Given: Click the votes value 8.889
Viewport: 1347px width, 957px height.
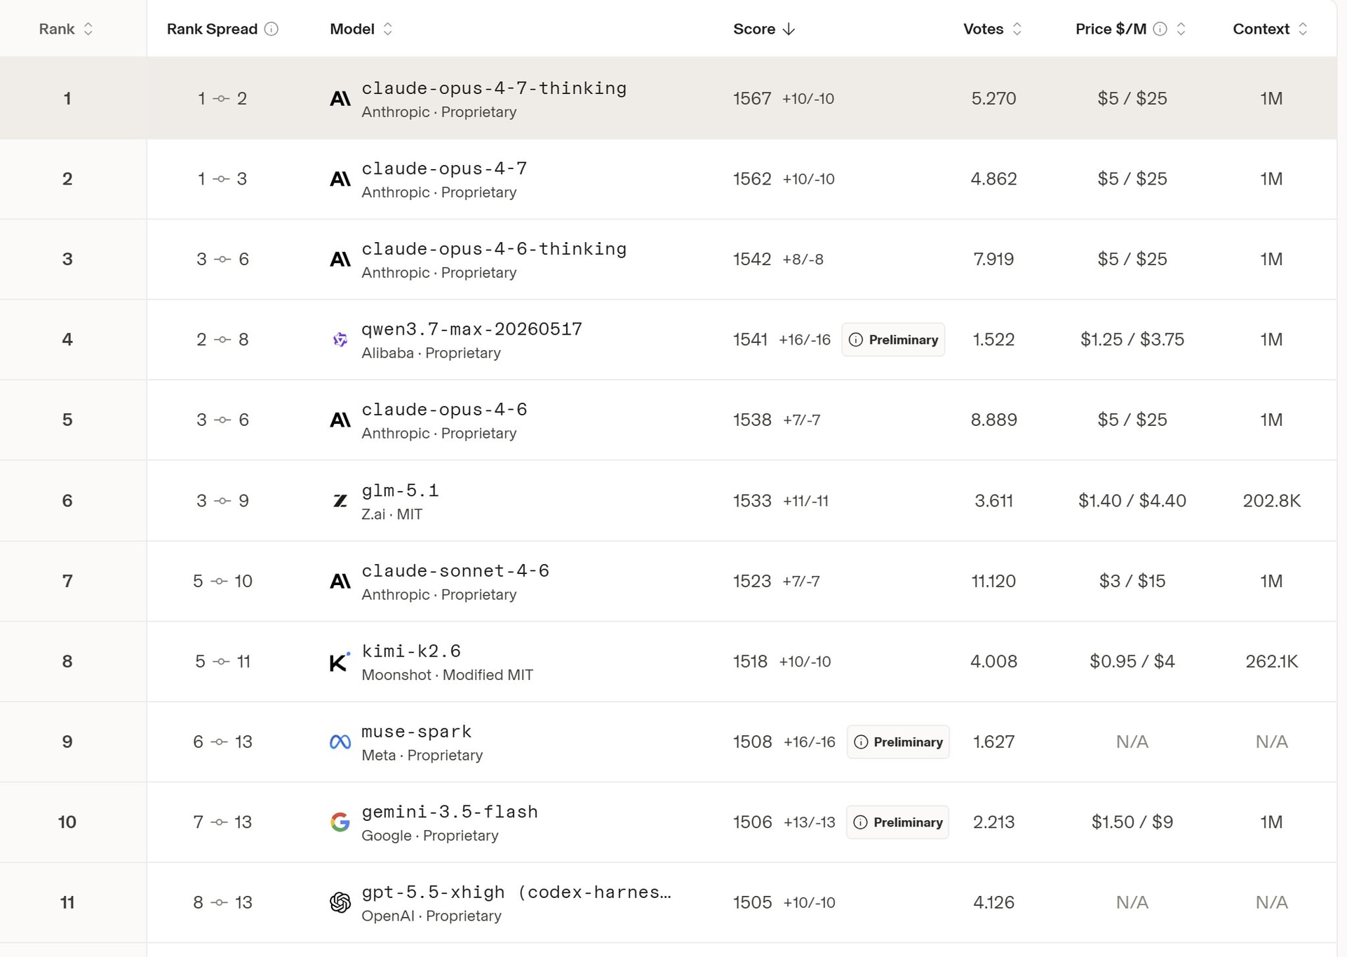Looking at the screenshot, I should [x=994, y=420].
